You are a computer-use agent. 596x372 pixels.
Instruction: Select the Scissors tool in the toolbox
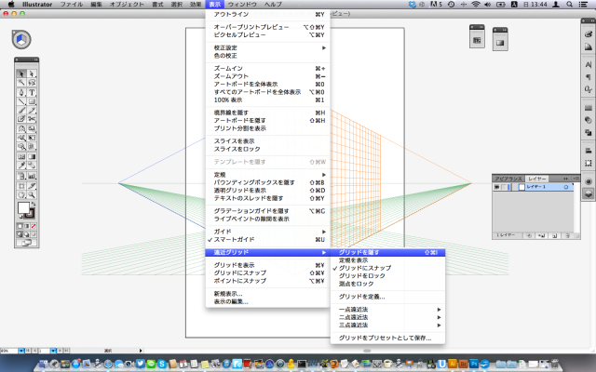coord(32,119)
